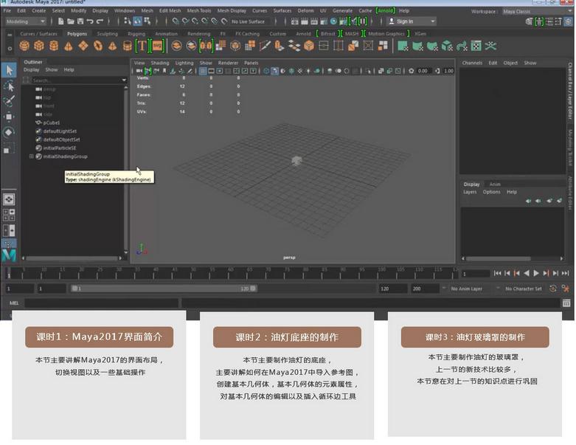The height and width of the screenshot is (445, 576).
Task: Toggle select by component type icon
Action: coord(147,21)
